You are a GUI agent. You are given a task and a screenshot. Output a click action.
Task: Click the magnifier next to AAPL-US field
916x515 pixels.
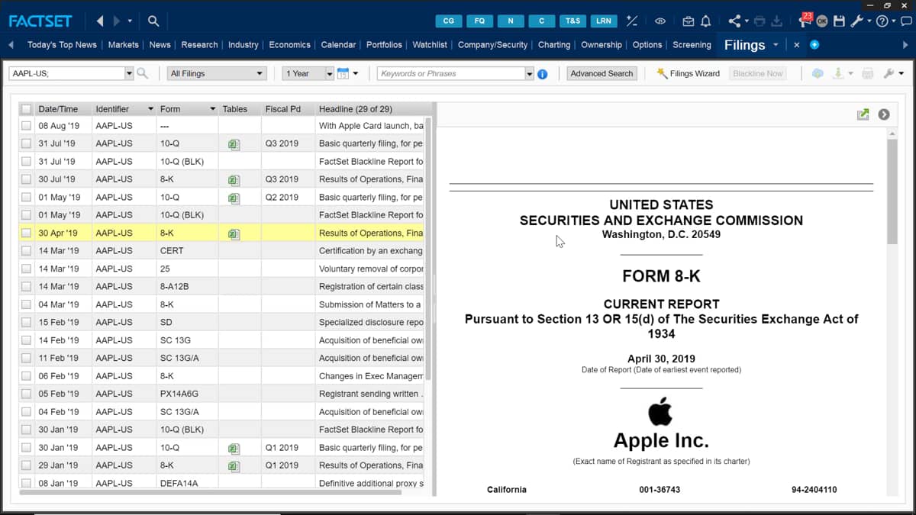[142, 73]
